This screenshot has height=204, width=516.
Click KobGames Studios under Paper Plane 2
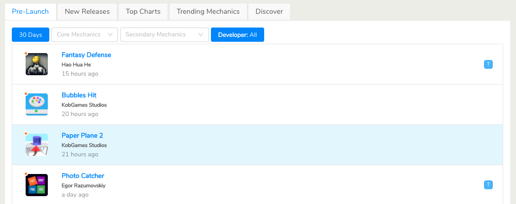(84, 146)
